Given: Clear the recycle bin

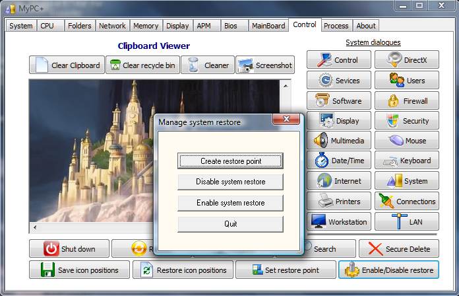Looking at the screenshot, I should (142, 65).
